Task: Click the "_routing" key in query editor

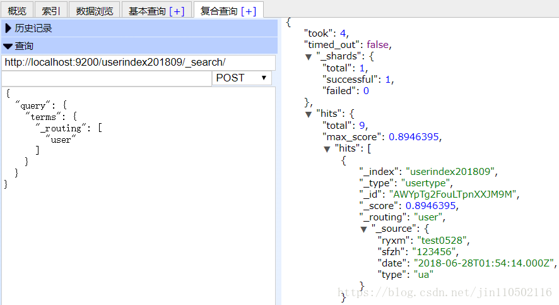Action: pos(61,128)
